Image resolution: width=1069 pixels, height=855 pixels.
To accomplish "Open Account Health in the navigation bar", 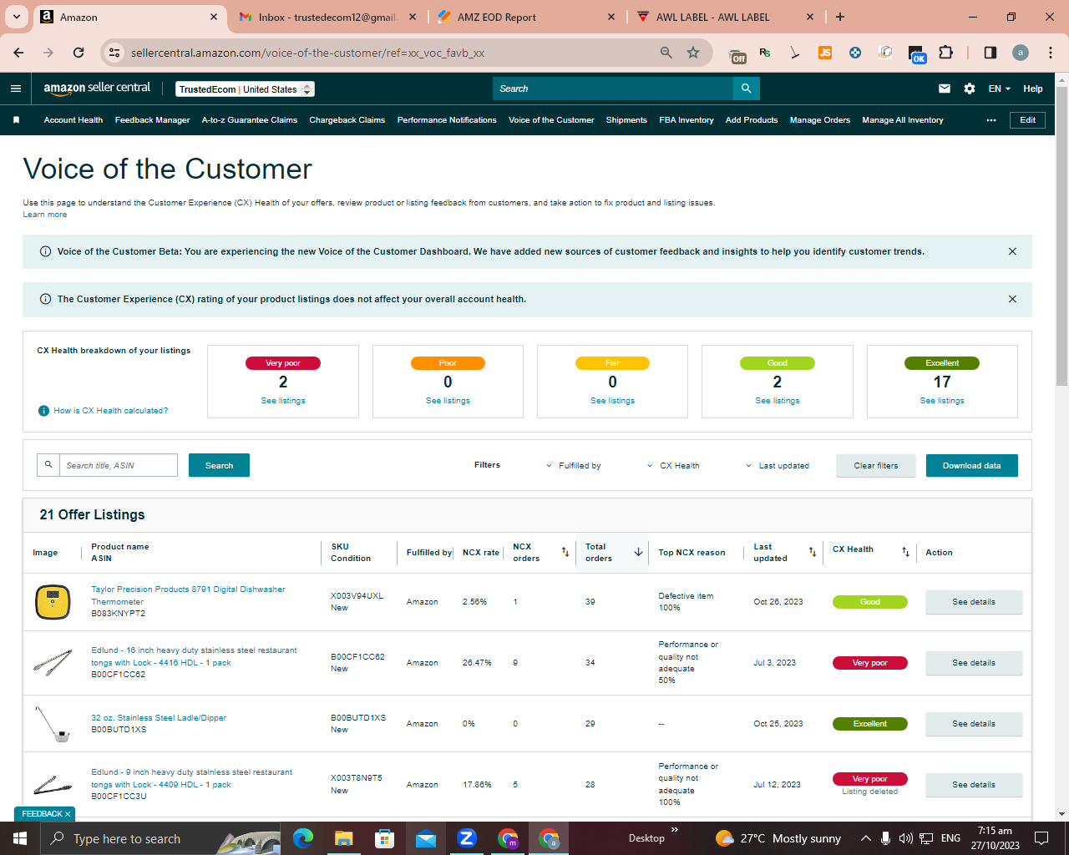I will (x=73, y=120).
